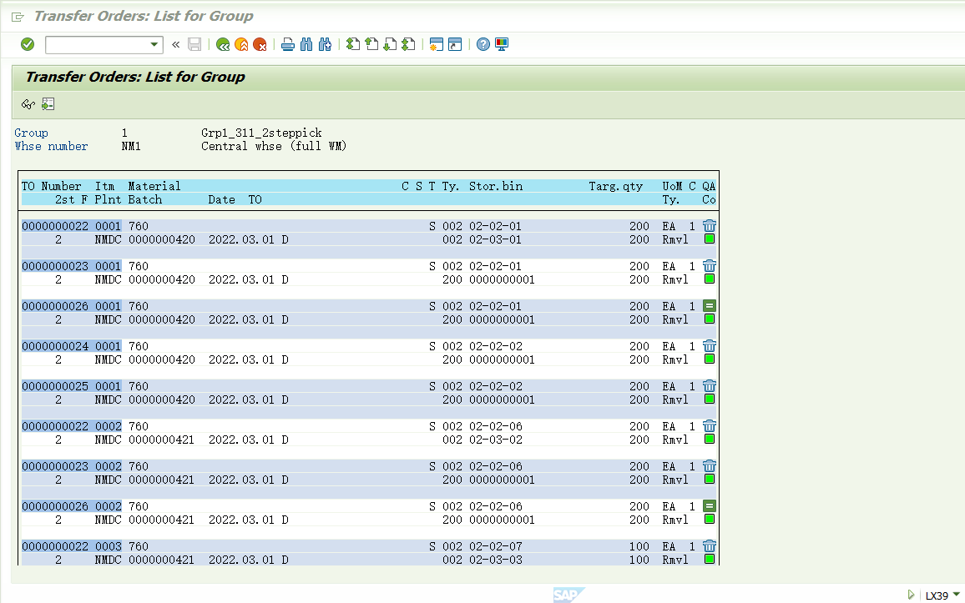Click the green Back icon

click(x=223, y=44)
